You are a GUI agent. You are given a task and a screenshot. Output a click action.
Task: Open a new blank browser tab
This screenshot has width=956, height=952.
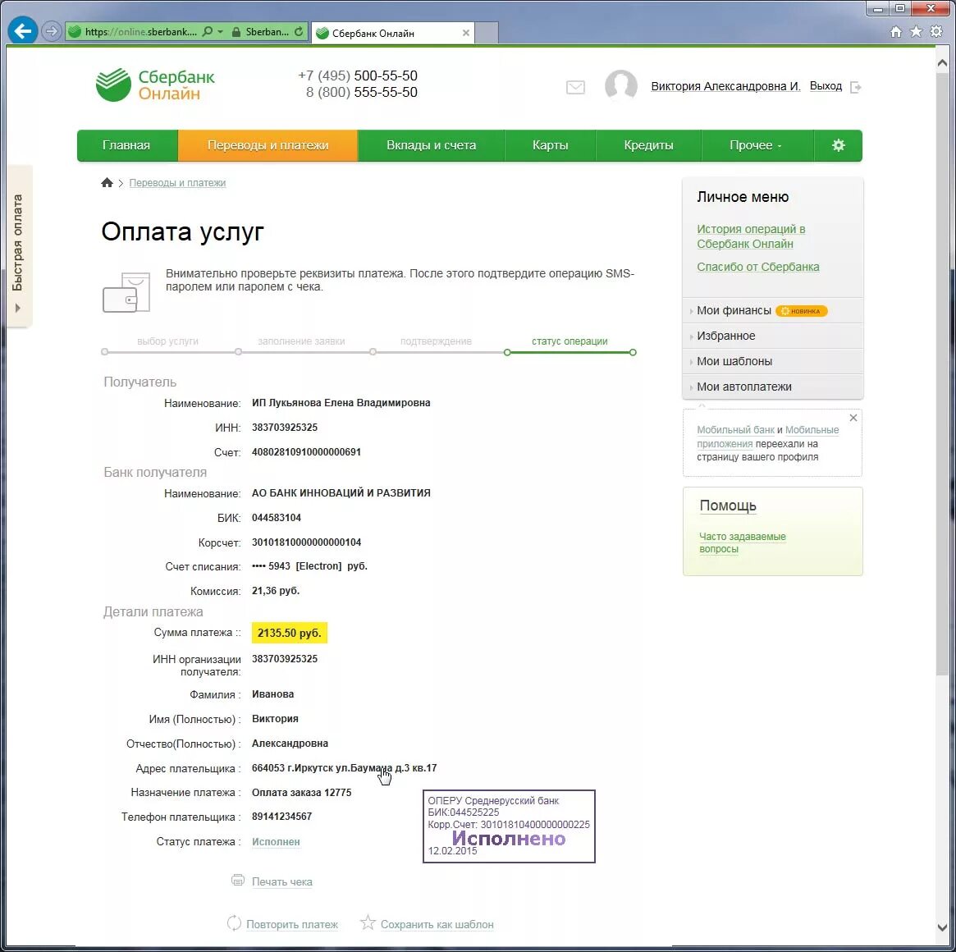point(487,33)
